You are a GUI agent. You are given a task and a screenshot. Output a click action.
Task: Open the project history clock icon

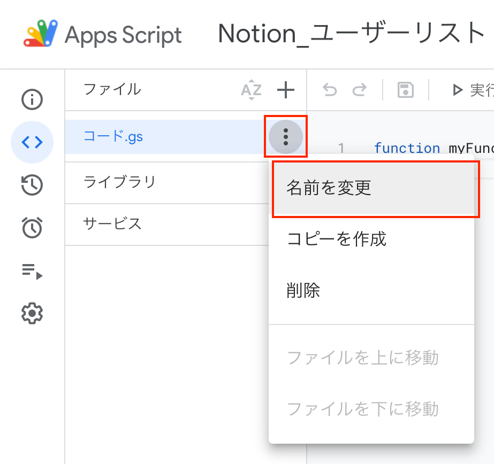click(x=32, y=184)
